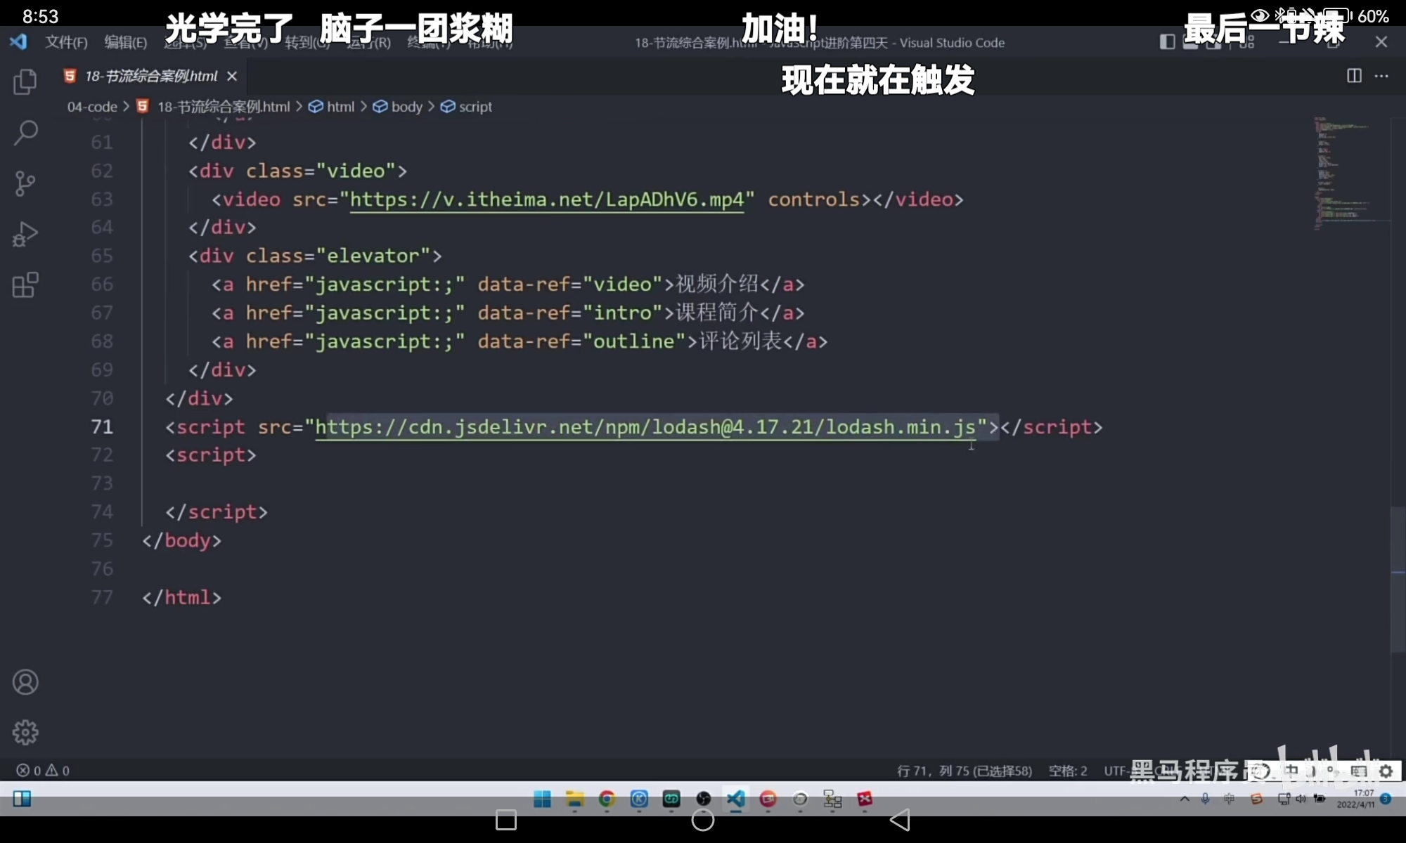The width and height of the screenshot is (1406, 843).
Task: Open the Source Control view
Action: (25, 183)
